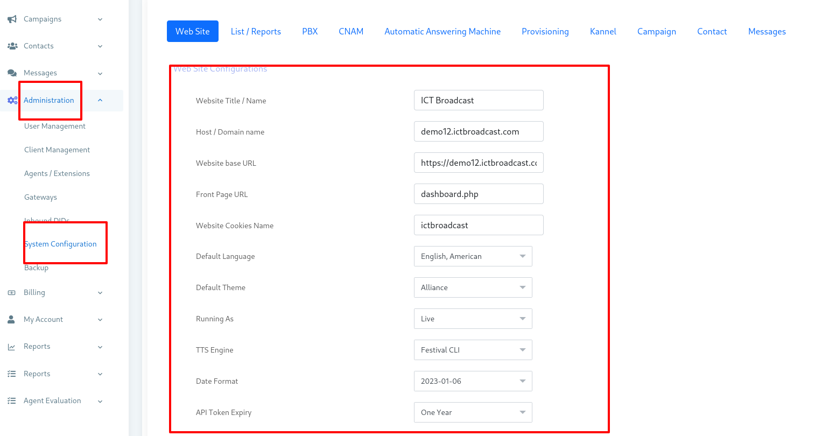Image resolution: width=829 pixels, height=436 pixels.
Task: Open Automatic Answering Machine tab
Action: [x=442, y=31]
